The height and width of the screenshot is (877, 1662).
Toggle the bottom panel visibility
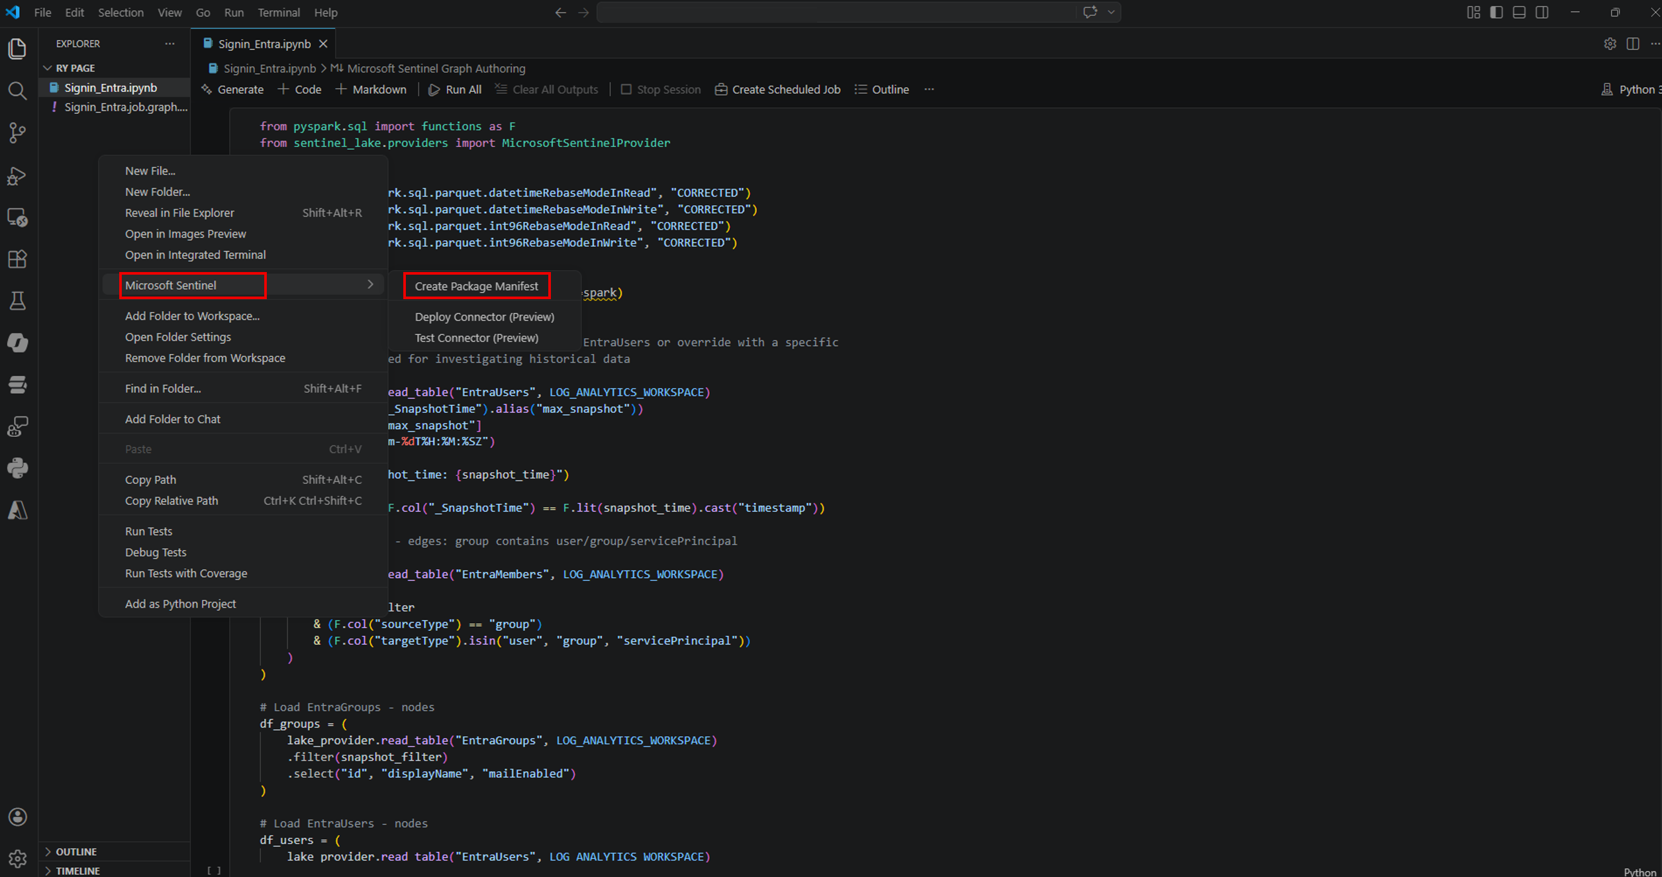point(1519,12)
